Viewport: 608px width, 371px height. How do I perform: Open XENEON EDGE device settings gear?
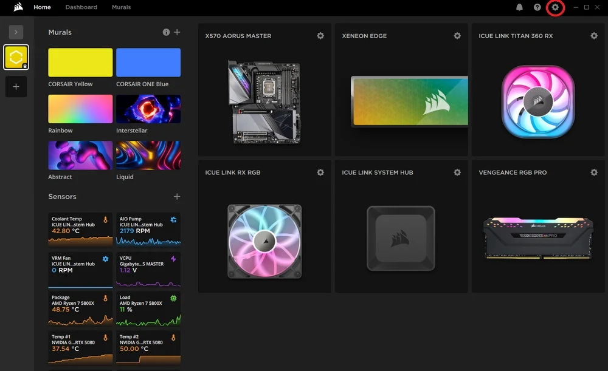(x=457, y=36)
